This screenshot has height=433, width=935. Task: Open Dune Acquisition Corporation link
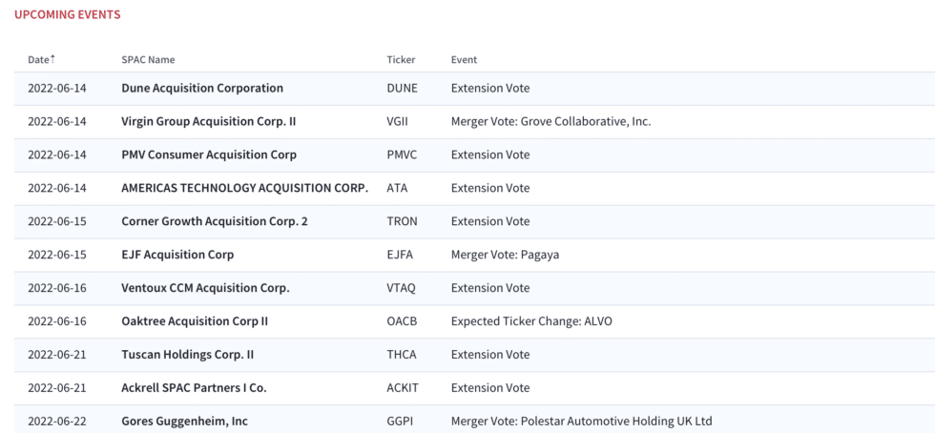(x=202, y=89)
